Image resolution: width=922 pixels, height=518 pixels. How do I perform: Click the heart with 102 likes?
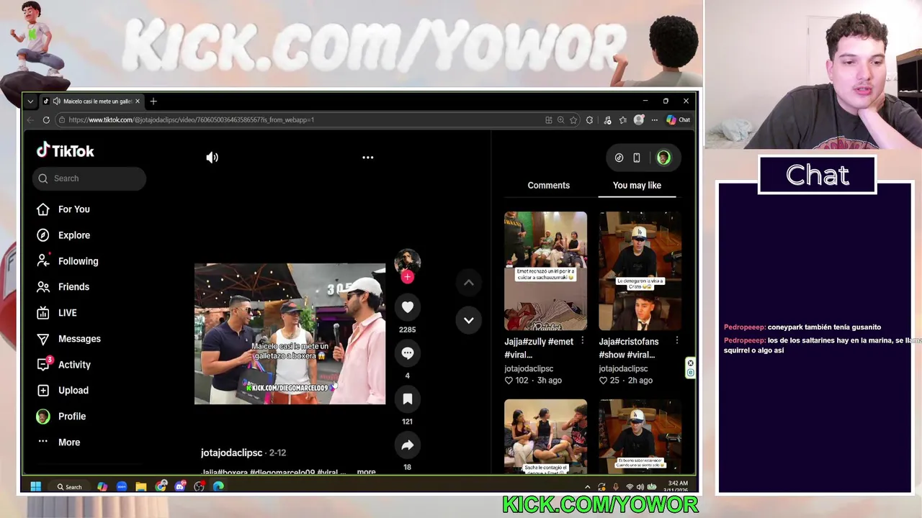tap(509, 381)
